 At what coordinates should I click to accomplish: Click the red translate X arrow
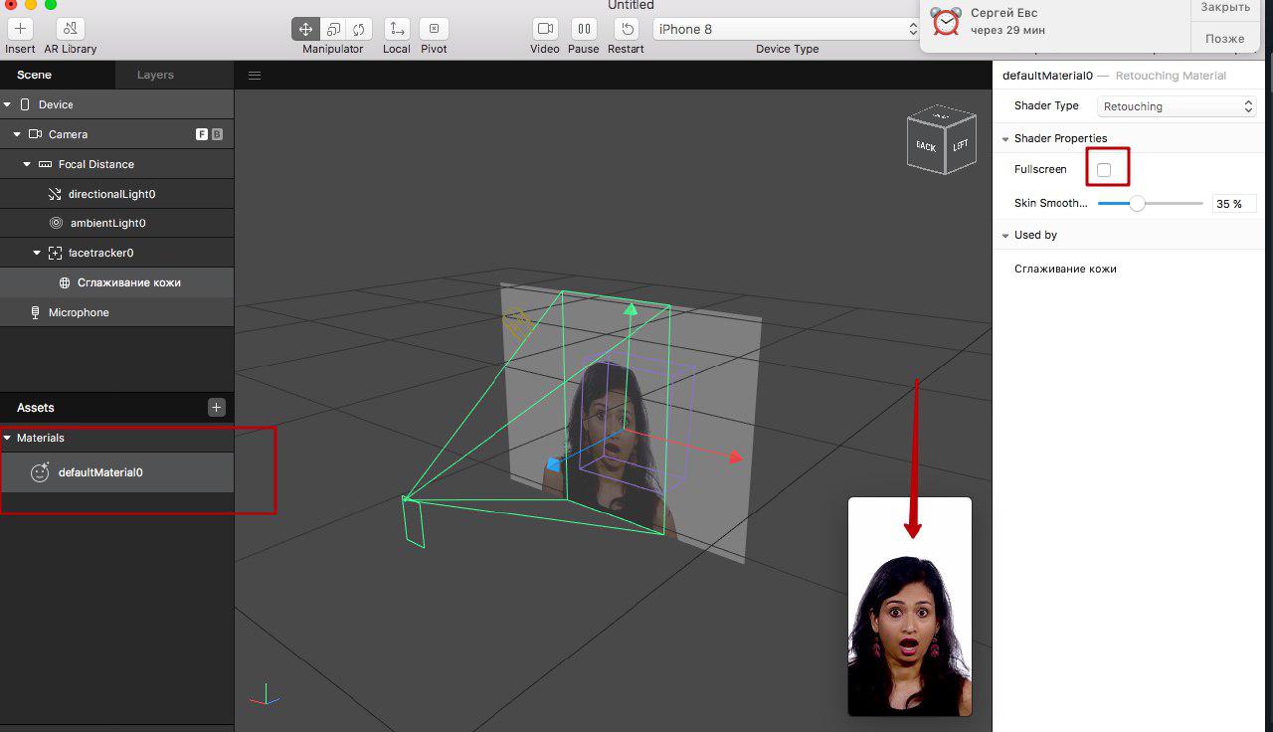736,457
